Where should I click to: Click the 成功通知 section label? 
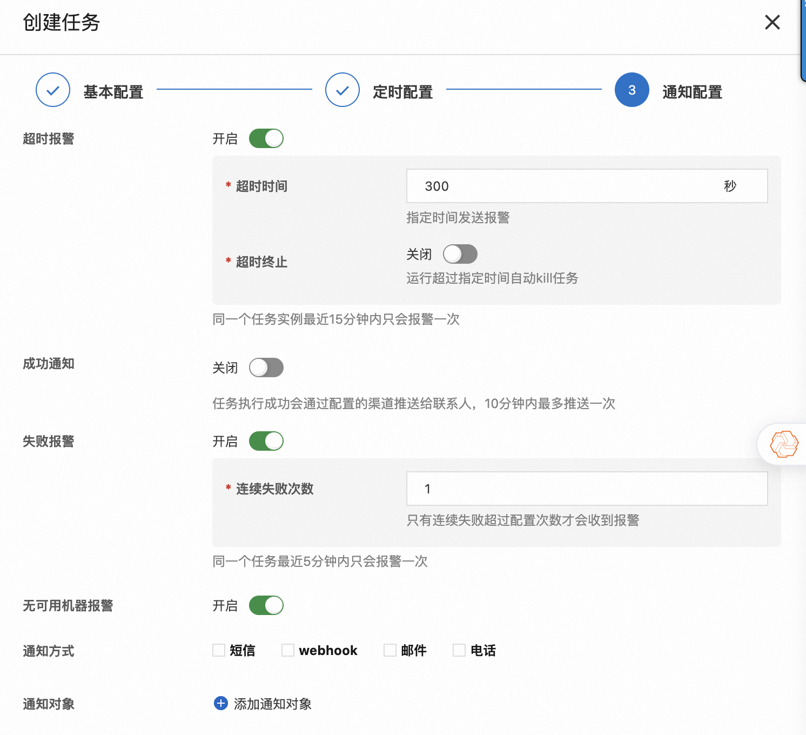point(49,364)
